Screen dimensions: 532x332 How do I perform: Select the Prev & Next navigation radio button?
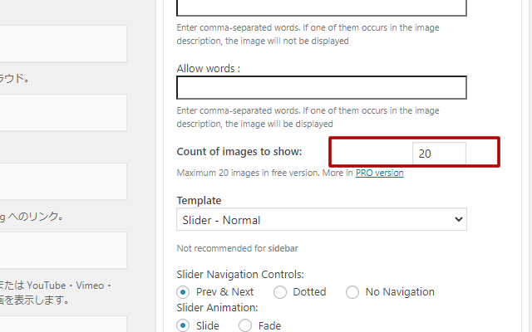coord(184,291)
